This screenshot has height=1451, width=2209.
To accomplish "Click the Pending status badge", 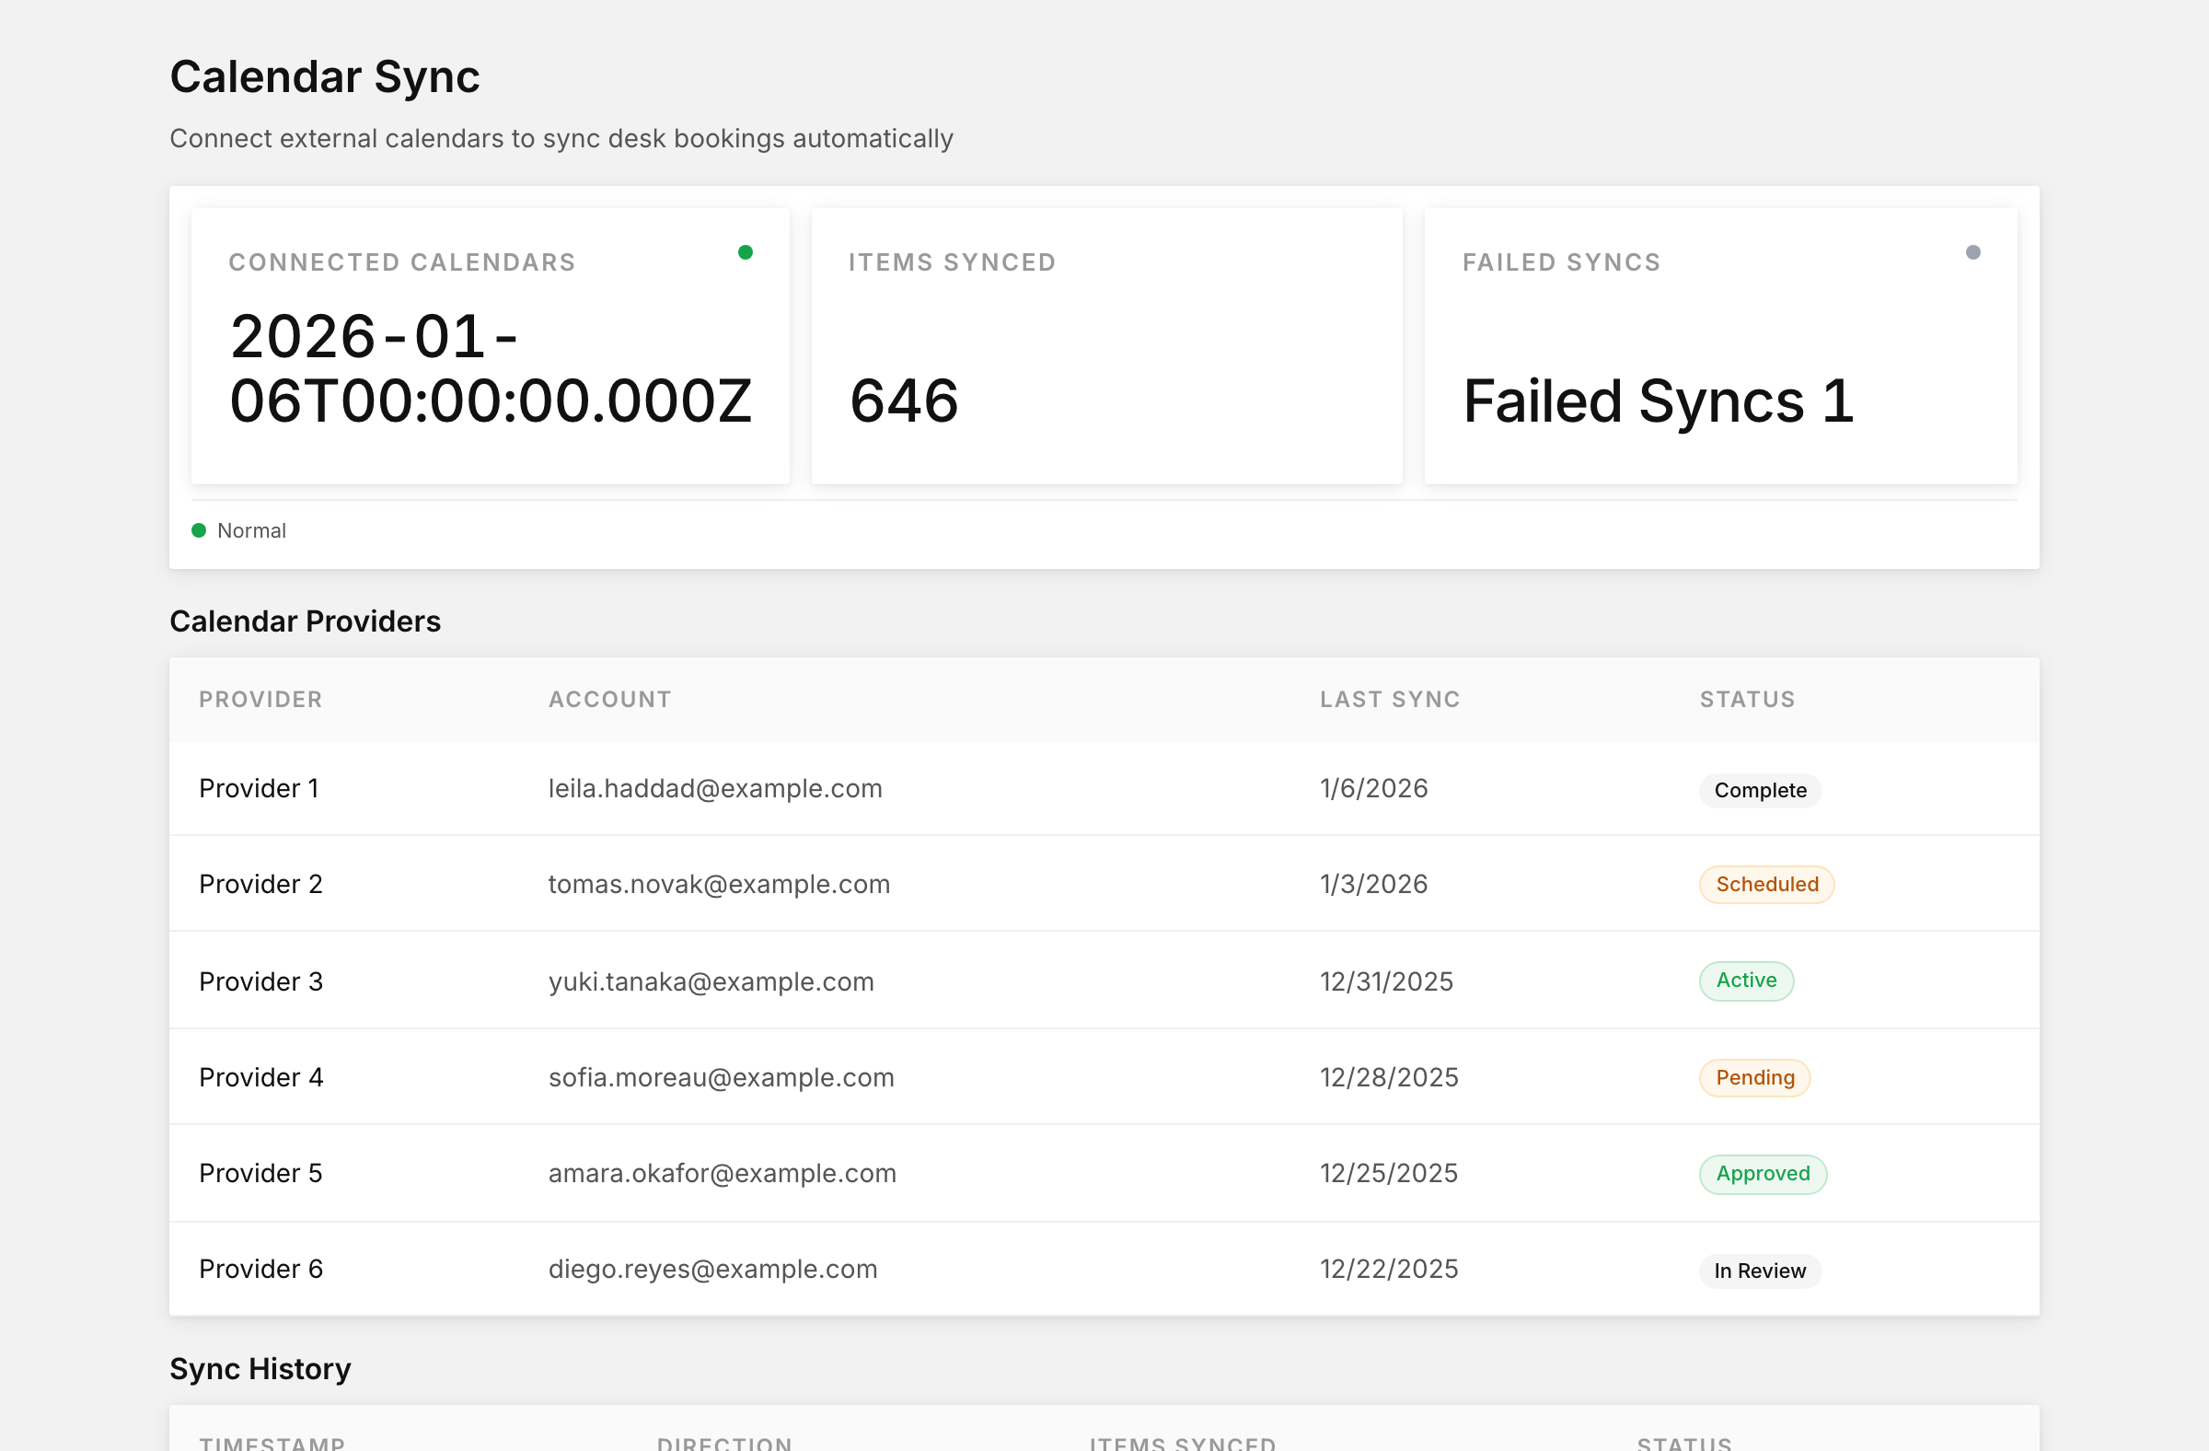I will pyautogui.click(x=1754, y=1078).
